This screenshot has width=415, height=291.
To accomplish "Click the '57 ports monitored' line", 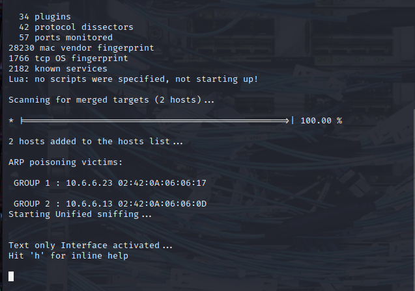I will [66, 38].
